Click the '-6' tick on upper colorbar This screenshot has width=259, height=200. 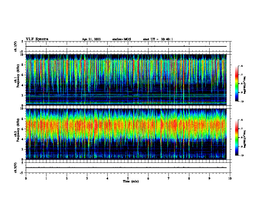pyautogui.click(x=242, y=66)
